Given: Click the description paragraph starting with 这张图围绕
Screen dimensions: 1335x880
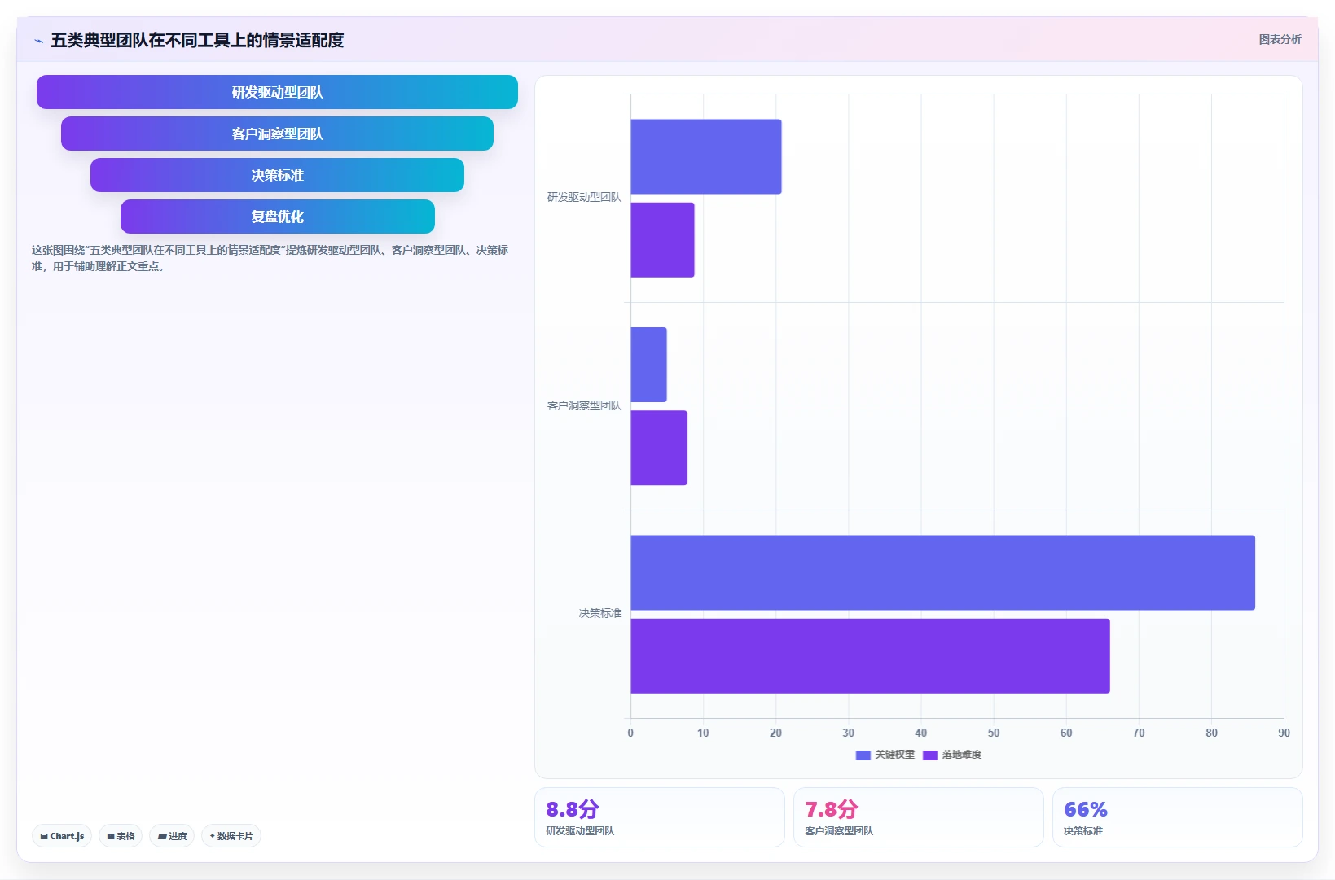Looking at the screenshot, I should click(x=270, y=258).
